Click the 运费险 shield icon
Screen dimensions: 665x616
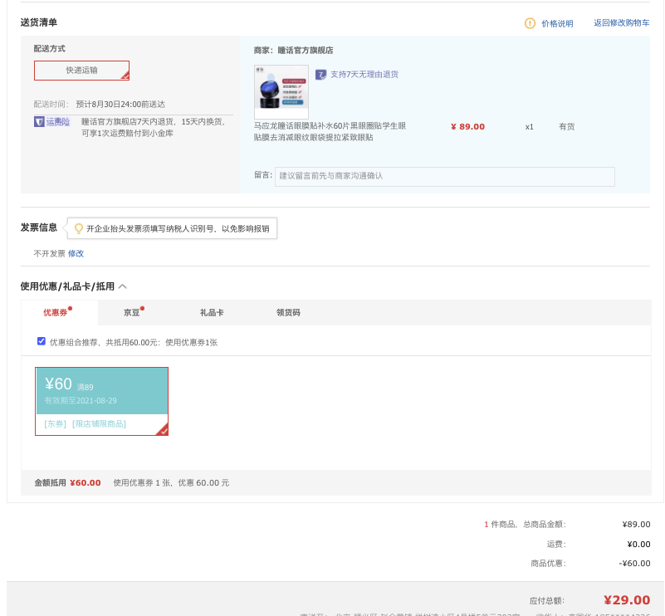click(39, 122)
